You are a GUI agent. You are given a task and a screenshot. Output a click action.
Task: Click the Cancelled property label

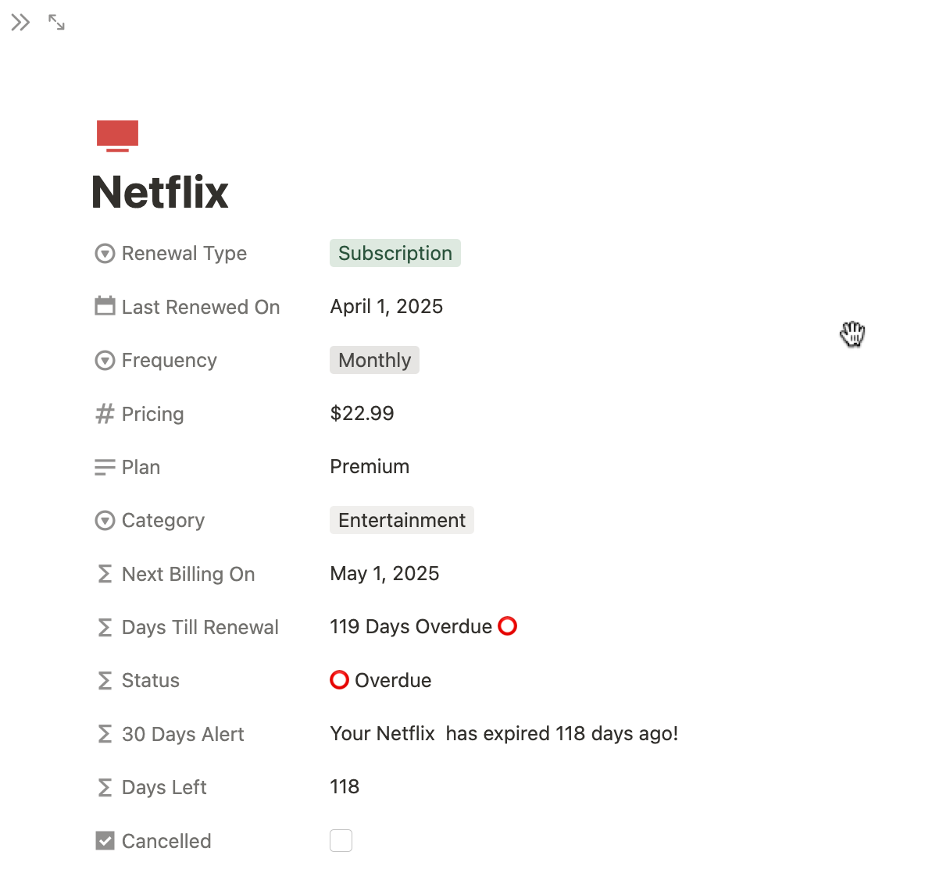166,841
